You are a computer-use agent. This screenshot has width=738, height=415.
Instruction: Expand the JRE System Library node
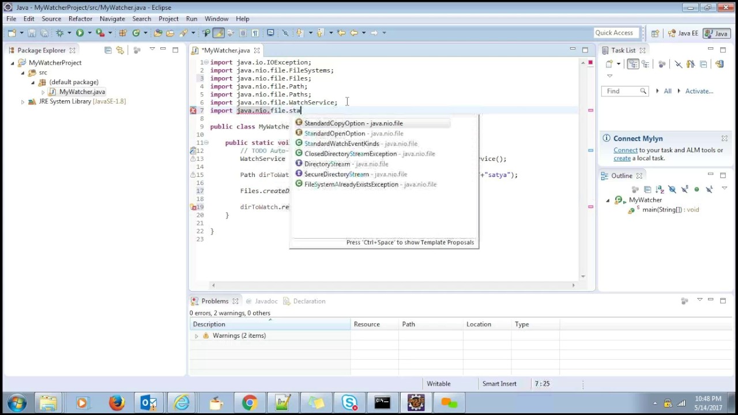[22, 102]
